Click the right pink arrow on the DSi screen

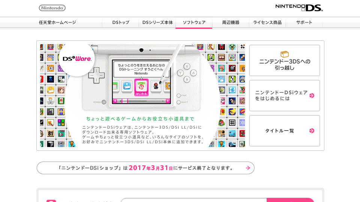(x=168, y=101)
